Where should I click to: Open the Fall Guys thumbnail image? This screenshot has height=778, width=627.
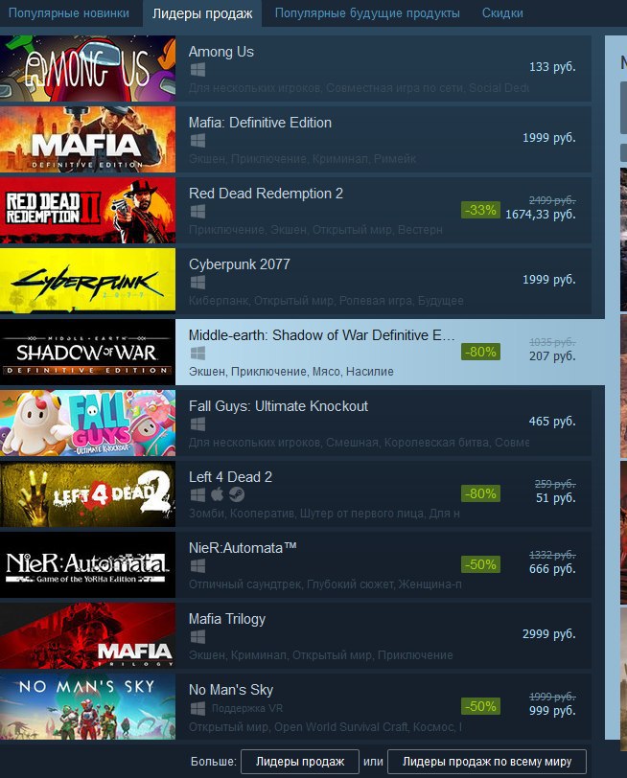(x=87, y=423)
